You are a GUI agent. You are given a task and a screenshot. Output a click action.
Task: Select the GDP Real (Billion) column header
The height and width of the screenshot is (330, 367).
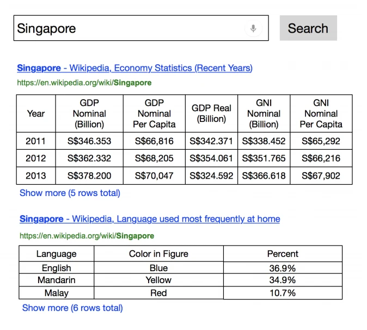click(211, 113)
